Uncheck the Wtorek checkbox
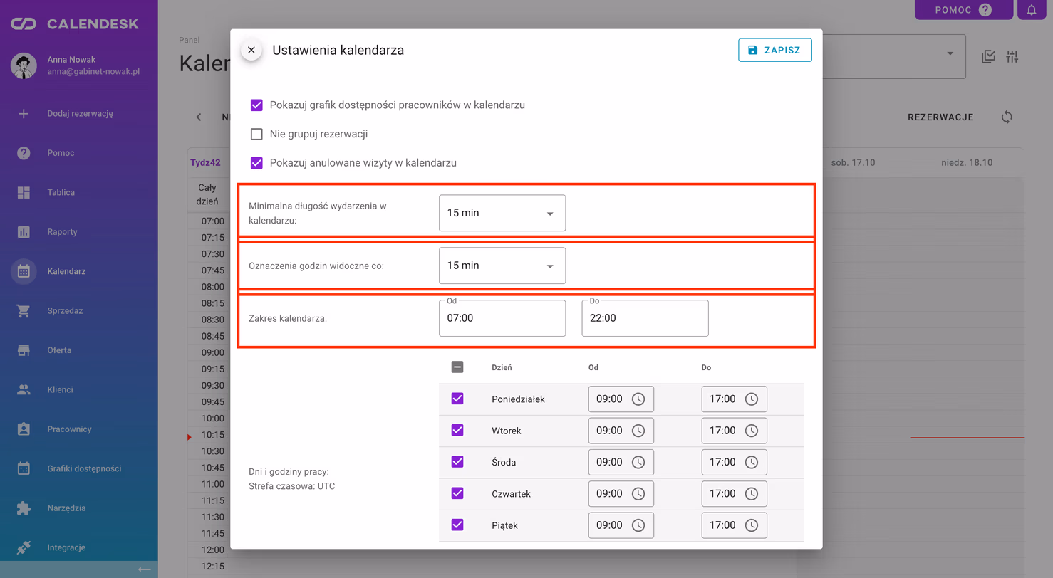Image resolution: width=1053 pixels, height=578 pixels. [457, 431]
